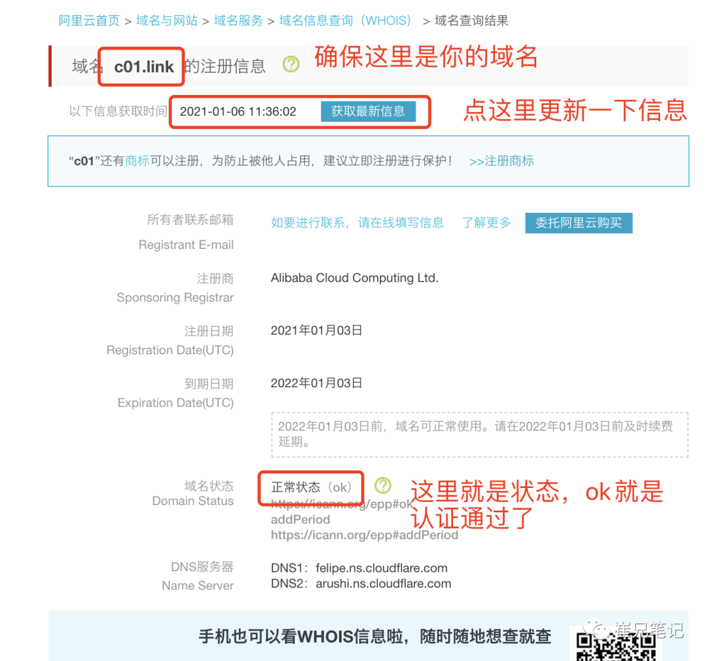Screen dimensions: 707x661
Task: Open help tooltip next to registration info title
Action: (x=291, y=66)
